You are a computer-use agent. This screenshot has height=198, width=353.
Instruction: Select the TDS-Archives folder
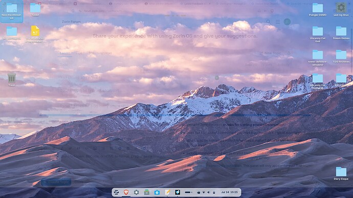341,56
